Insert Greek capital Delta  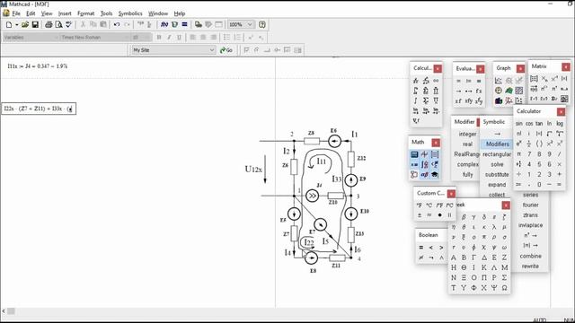(x=484, y=258)
